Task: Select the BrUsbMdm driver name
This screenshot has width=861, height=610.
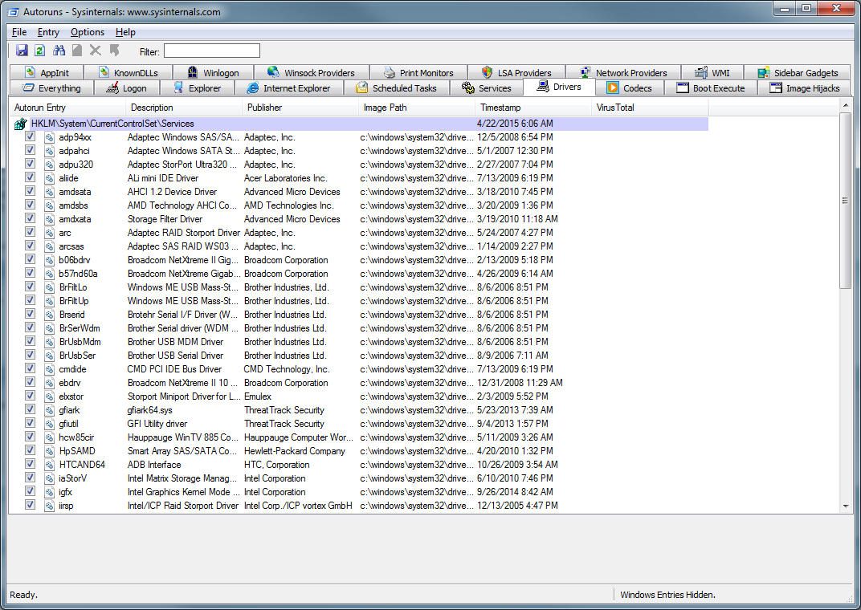Action: 80,342
